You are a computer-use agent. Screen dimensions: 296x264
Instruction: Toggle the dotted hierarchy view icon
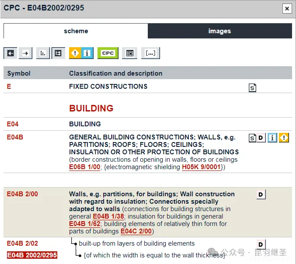click(43, 53)
